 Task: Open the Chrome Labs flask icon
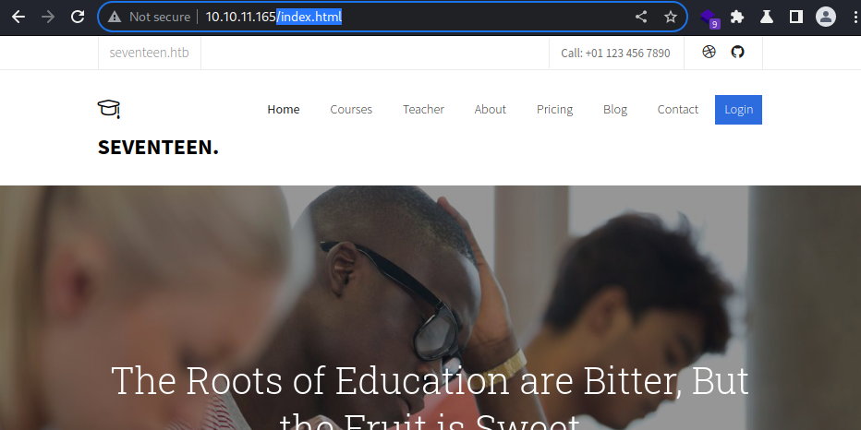click(x=767, y=17)
